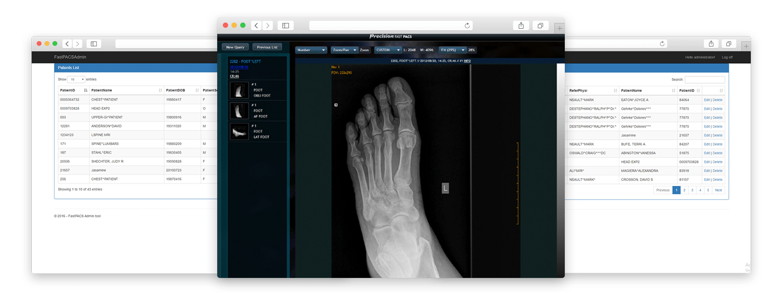Go to page 5 of the table
Screen dimensions: 782x294
click(708, 190)
